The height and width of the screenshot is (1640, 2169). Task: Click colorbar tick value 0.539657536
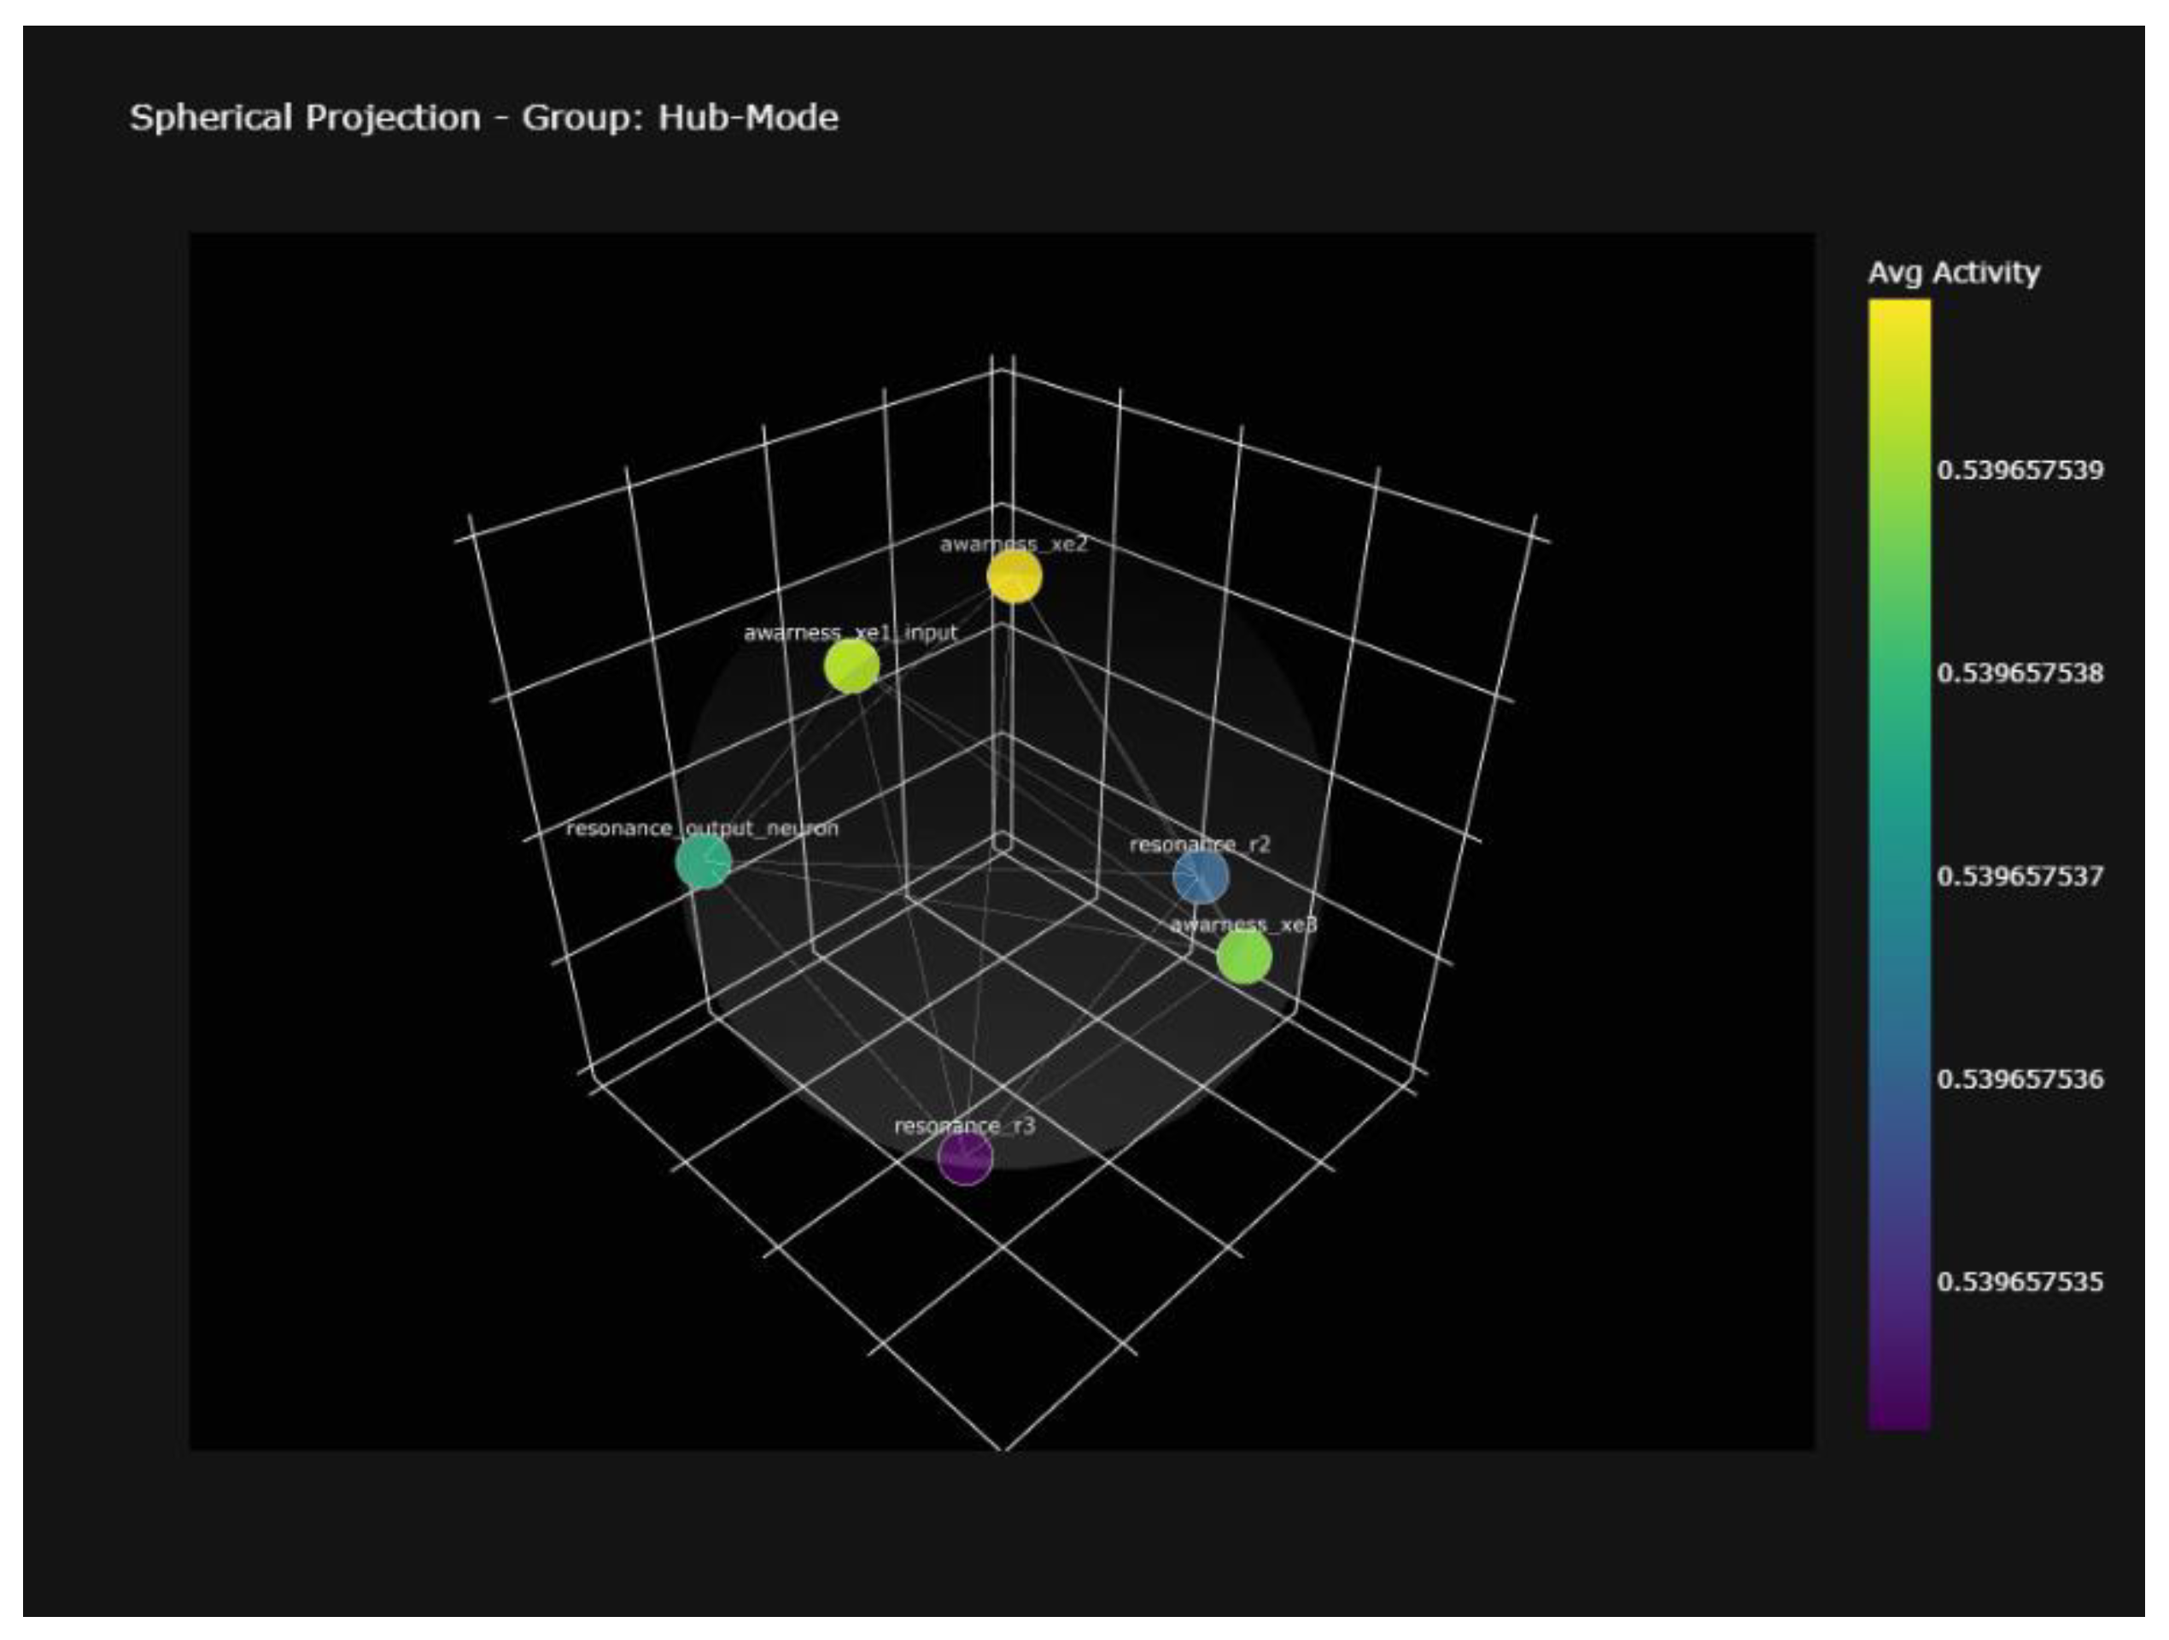click(2020, 1079)
